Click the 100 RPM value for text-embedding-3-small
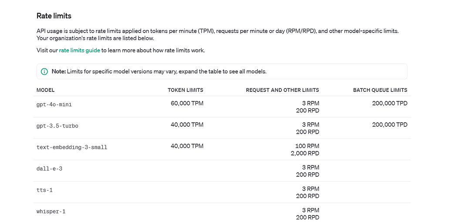 pos(307,146)
